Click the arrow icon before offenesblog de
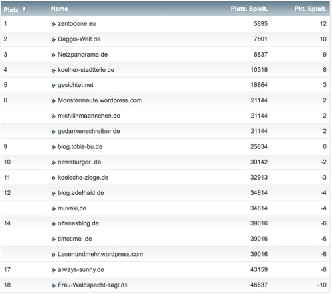Screen dimensions: 332x294 [x=53, y=224]
